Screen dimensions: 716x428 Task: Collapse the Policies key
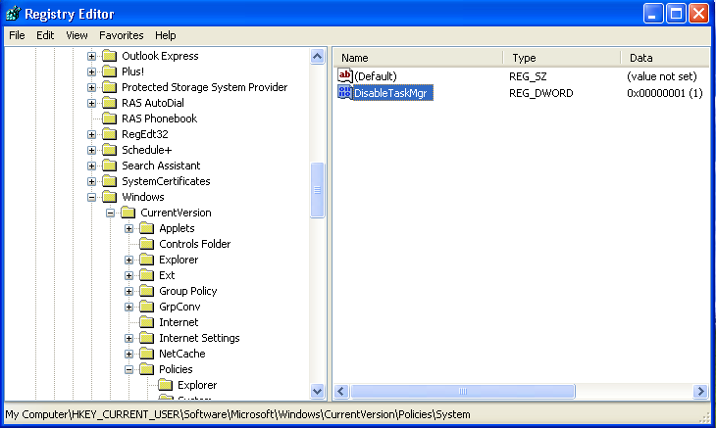click(129, 369)
